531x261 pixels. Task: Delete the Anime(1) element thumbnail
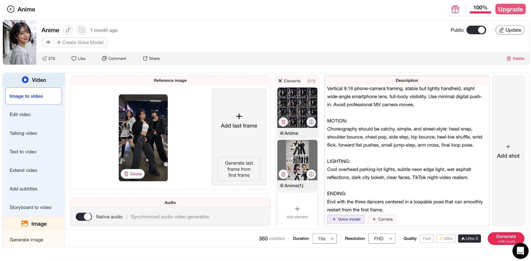click(x=283, y=174)
